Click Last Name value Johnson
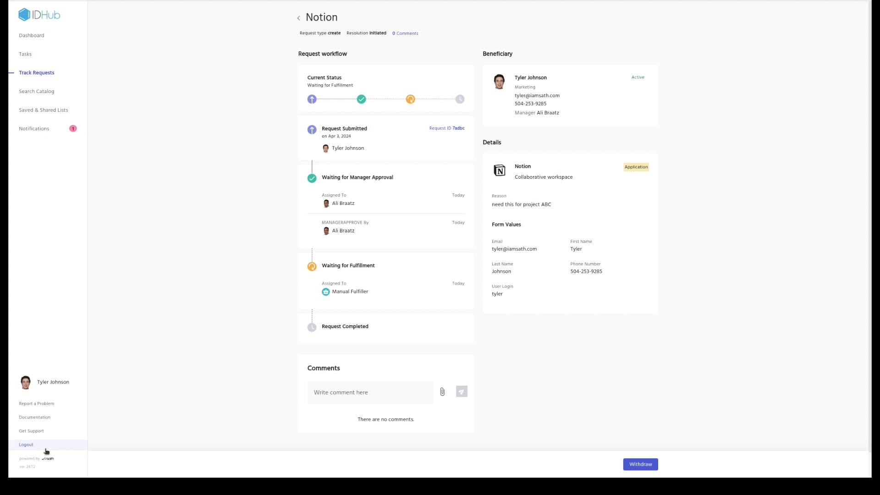This screenshot has width=880, height=495. click(501, 271)
